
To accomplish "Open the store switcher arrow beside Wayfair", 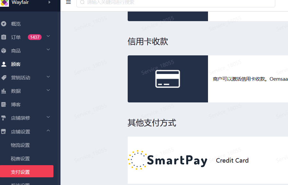I will [x=49, y=2].
